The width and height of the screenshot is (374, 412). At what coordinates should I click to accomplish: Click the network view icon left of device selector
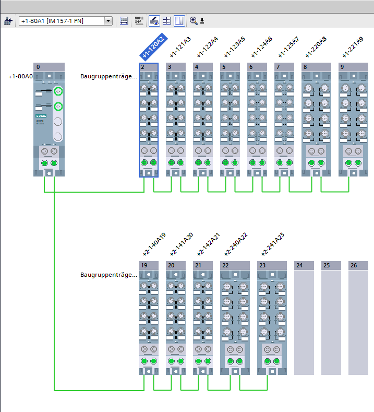coord(8,21)
